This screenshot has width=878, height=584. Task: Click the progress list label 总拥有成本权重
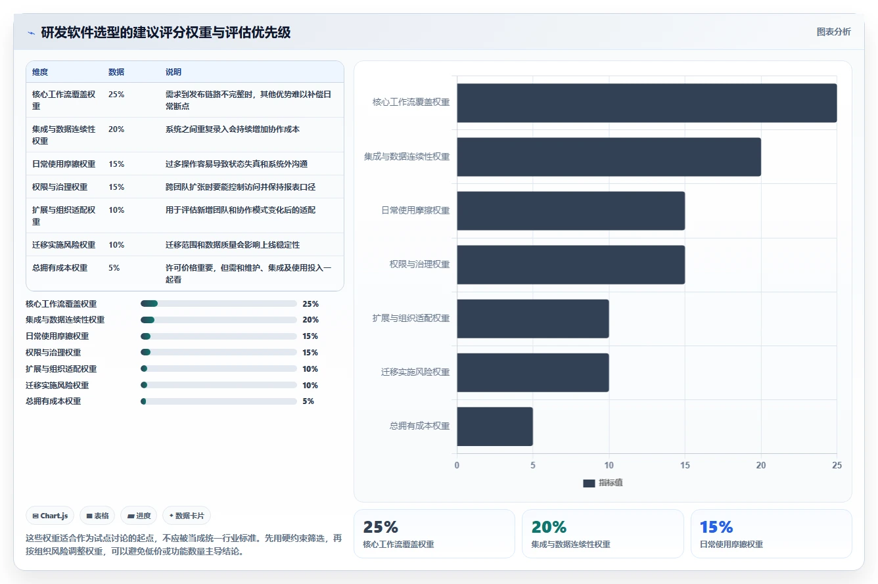[x=53, y=401]
